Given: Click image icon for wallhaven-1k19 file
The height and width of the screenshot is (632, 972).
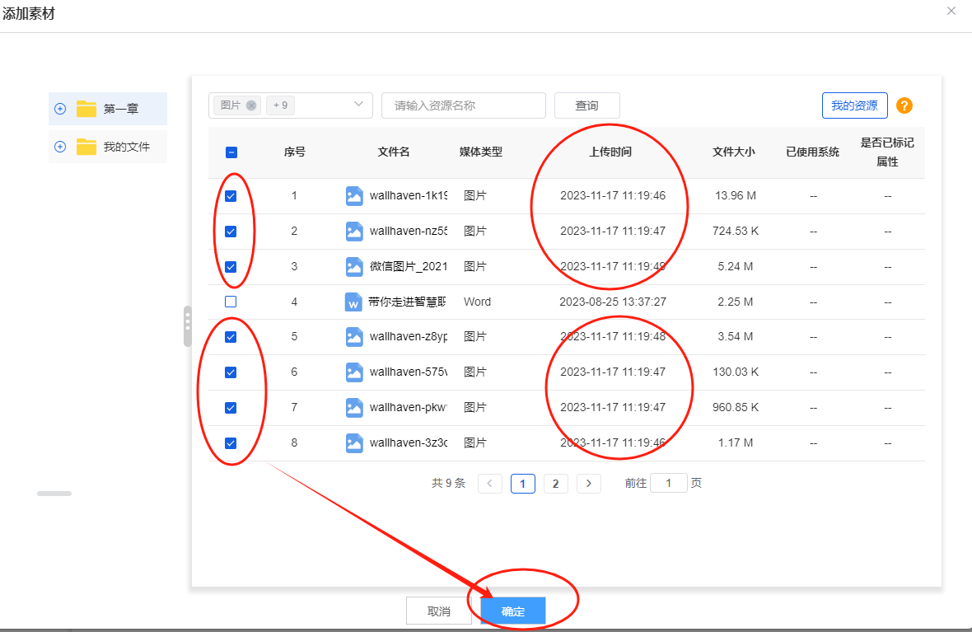Looking at the screenshot, I should coord(354,196).
